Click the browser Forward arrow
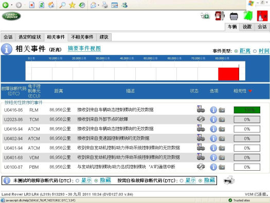This screenshot has height=203, width=270. click(19, 5)
